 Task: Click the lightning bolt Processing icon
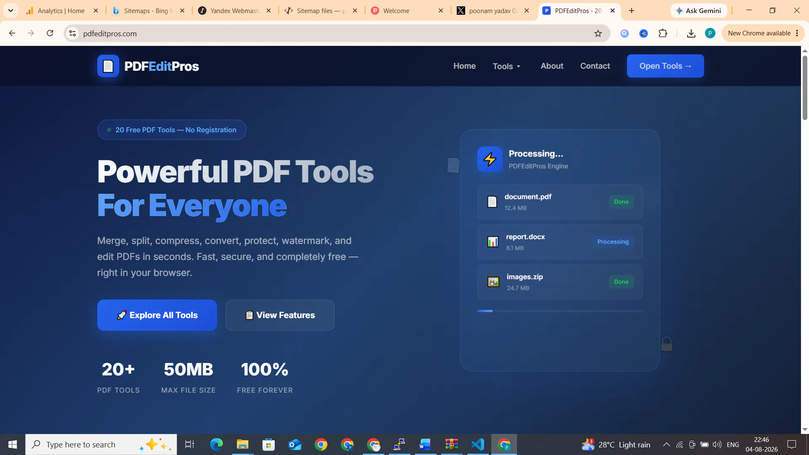coord(490,159)
